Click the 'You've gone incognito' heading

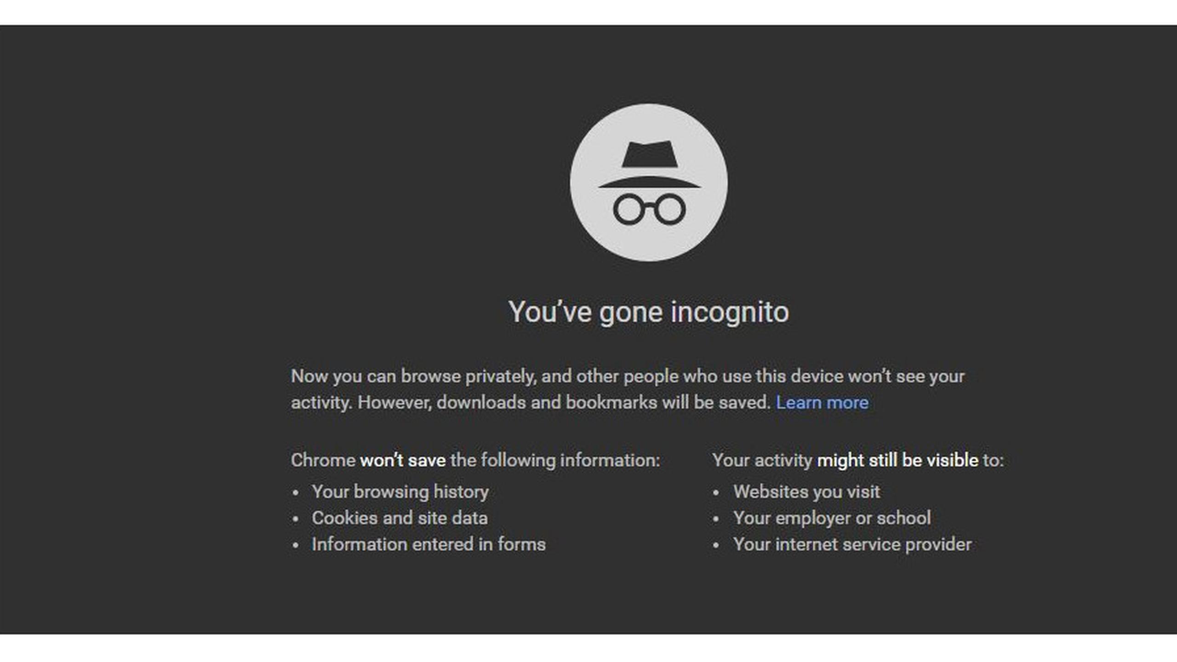click(x=648, y=312)
